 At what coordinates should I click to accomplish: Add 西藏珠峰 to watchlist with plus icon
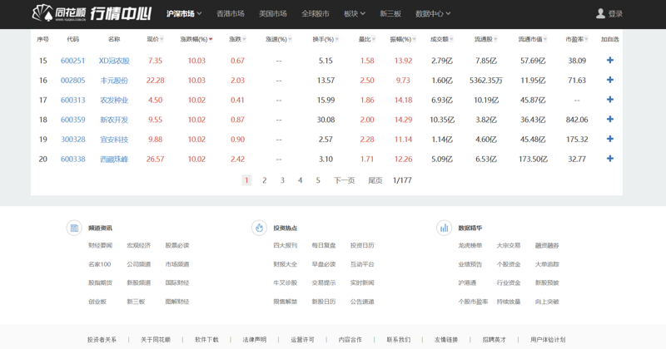[x=610, y=159]
